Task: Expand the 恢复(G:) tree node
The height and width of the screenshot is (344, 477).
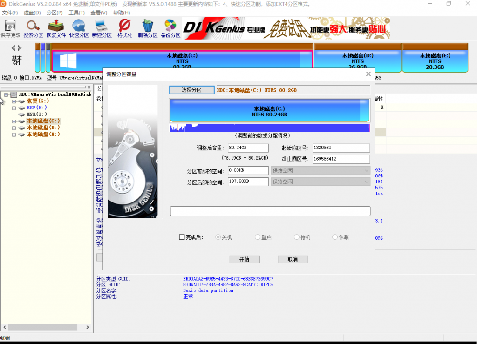Action: (14, 101)
